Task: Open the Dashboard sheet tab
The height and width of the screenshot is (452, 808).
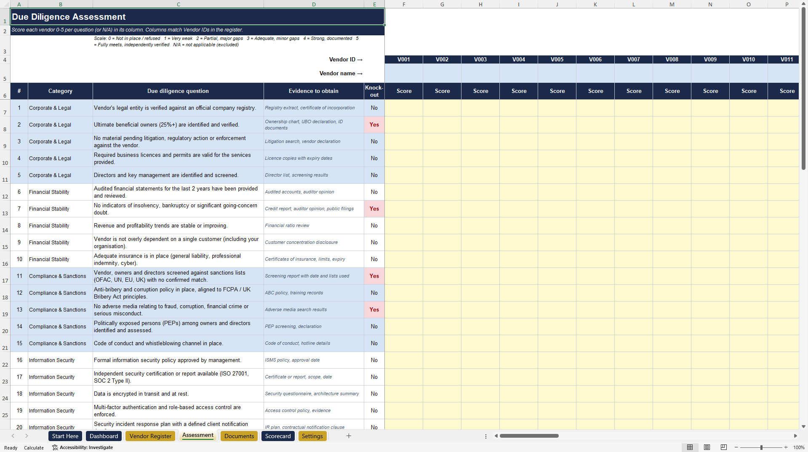Action: [x=104, y=436]
